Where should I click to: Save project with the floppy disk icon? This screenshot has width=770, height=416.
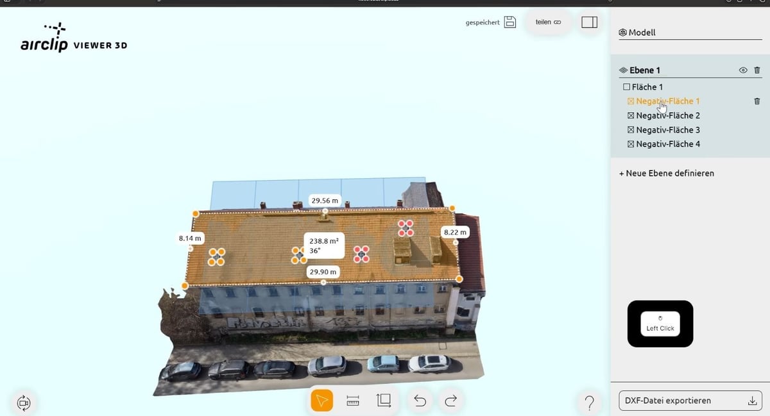pos(510,22)
